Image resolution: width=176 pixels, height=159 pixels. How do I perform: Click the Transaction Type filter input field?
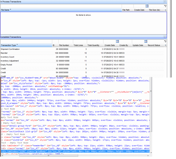pos(26,41)
